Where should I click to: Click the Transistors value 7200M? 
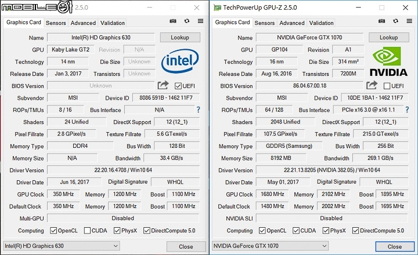coord(348,74)
